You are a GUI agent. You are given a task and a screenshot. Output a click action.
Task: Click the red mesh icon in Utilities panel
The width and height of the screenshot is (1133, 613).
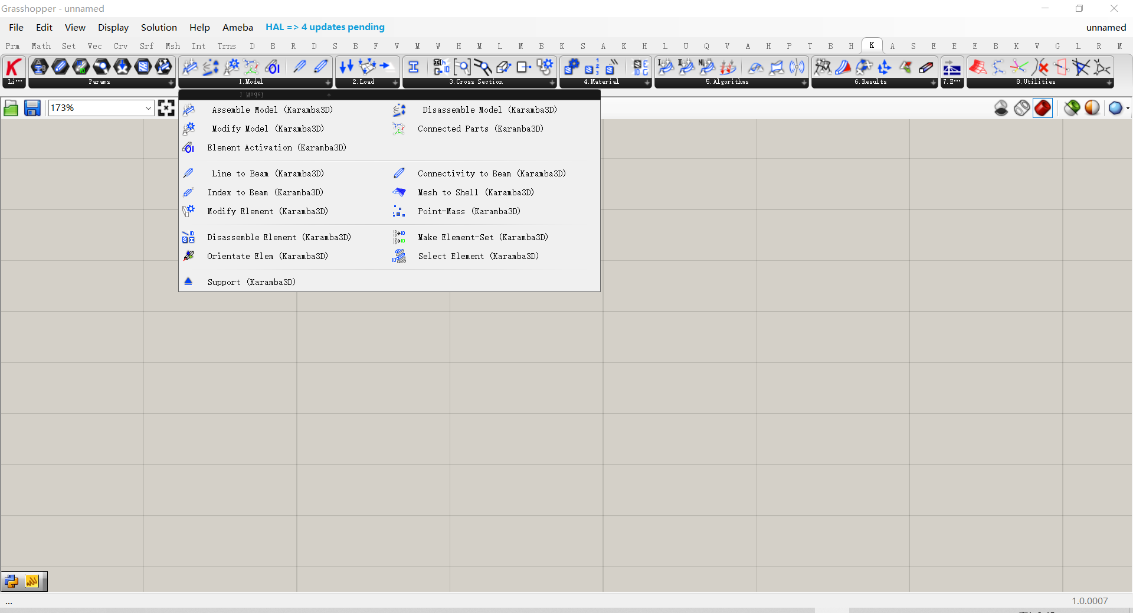(978, 67)
